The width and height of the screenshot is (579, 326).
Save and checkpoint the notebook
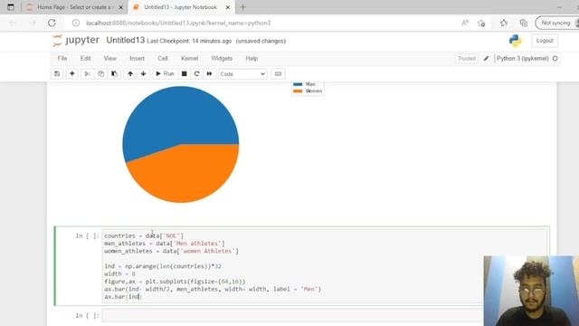tap(57, 74)
